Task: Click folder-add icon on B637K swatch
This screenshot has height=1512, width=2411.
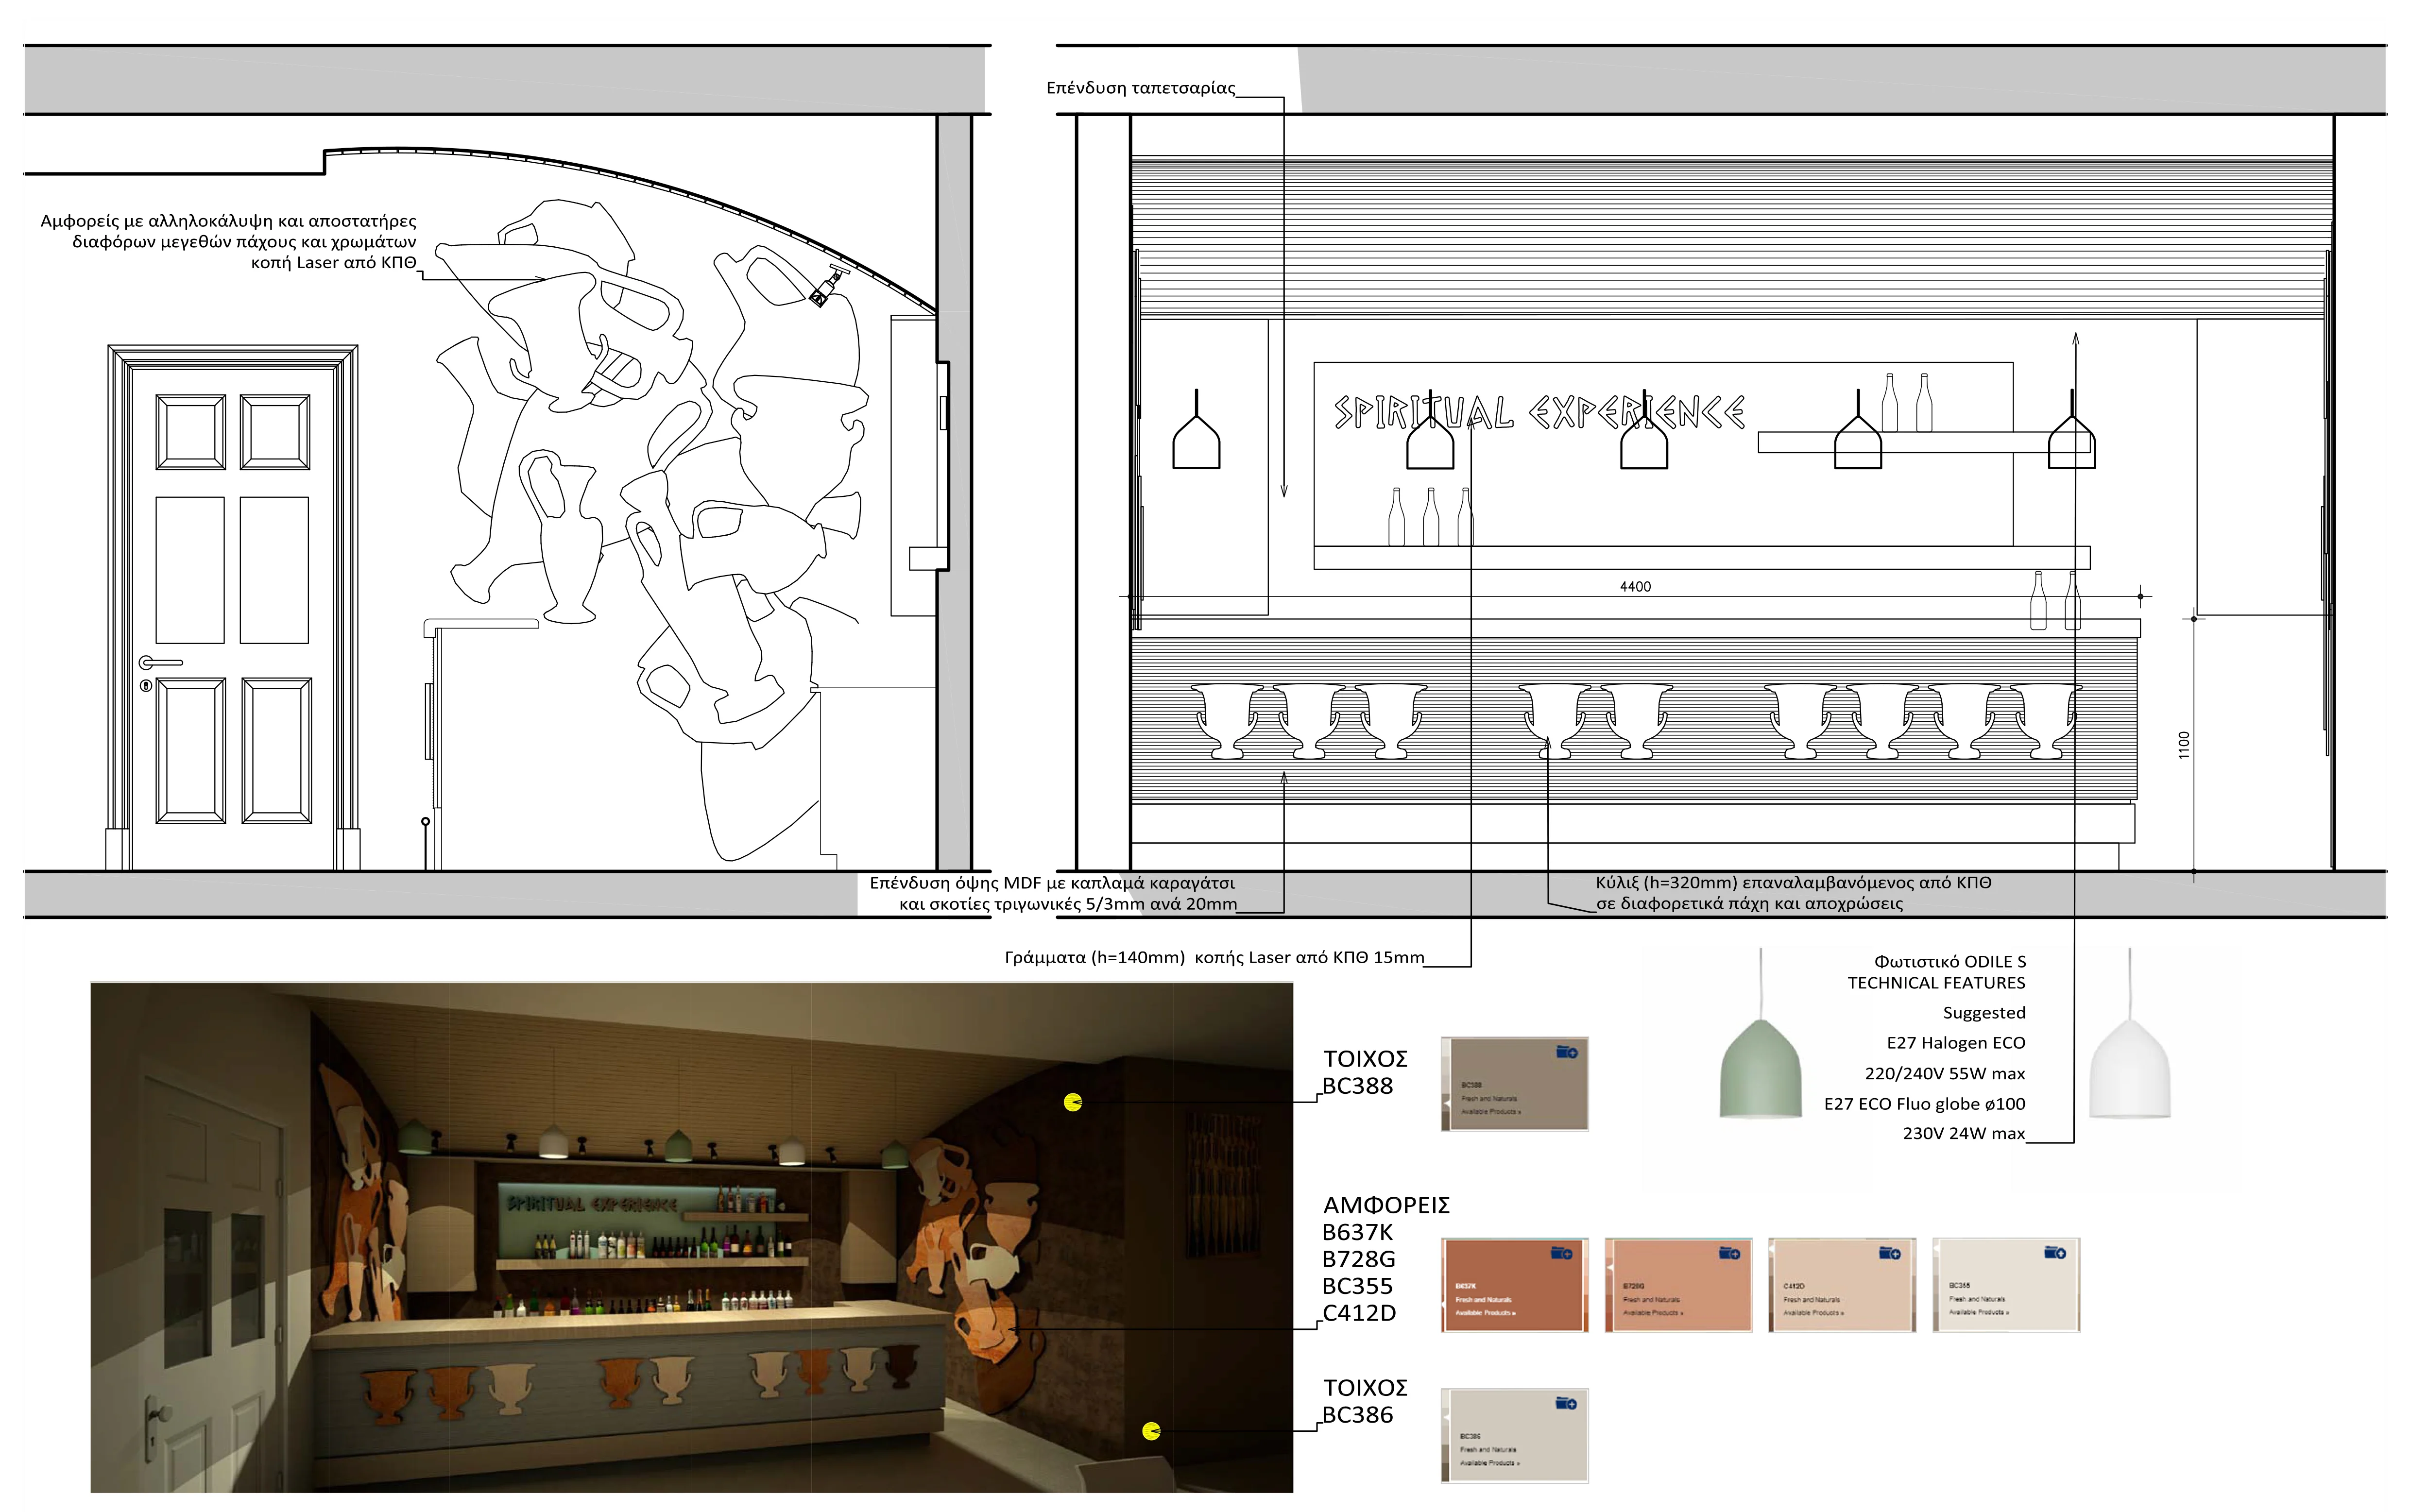Action: click(x=1561, y=1253)
